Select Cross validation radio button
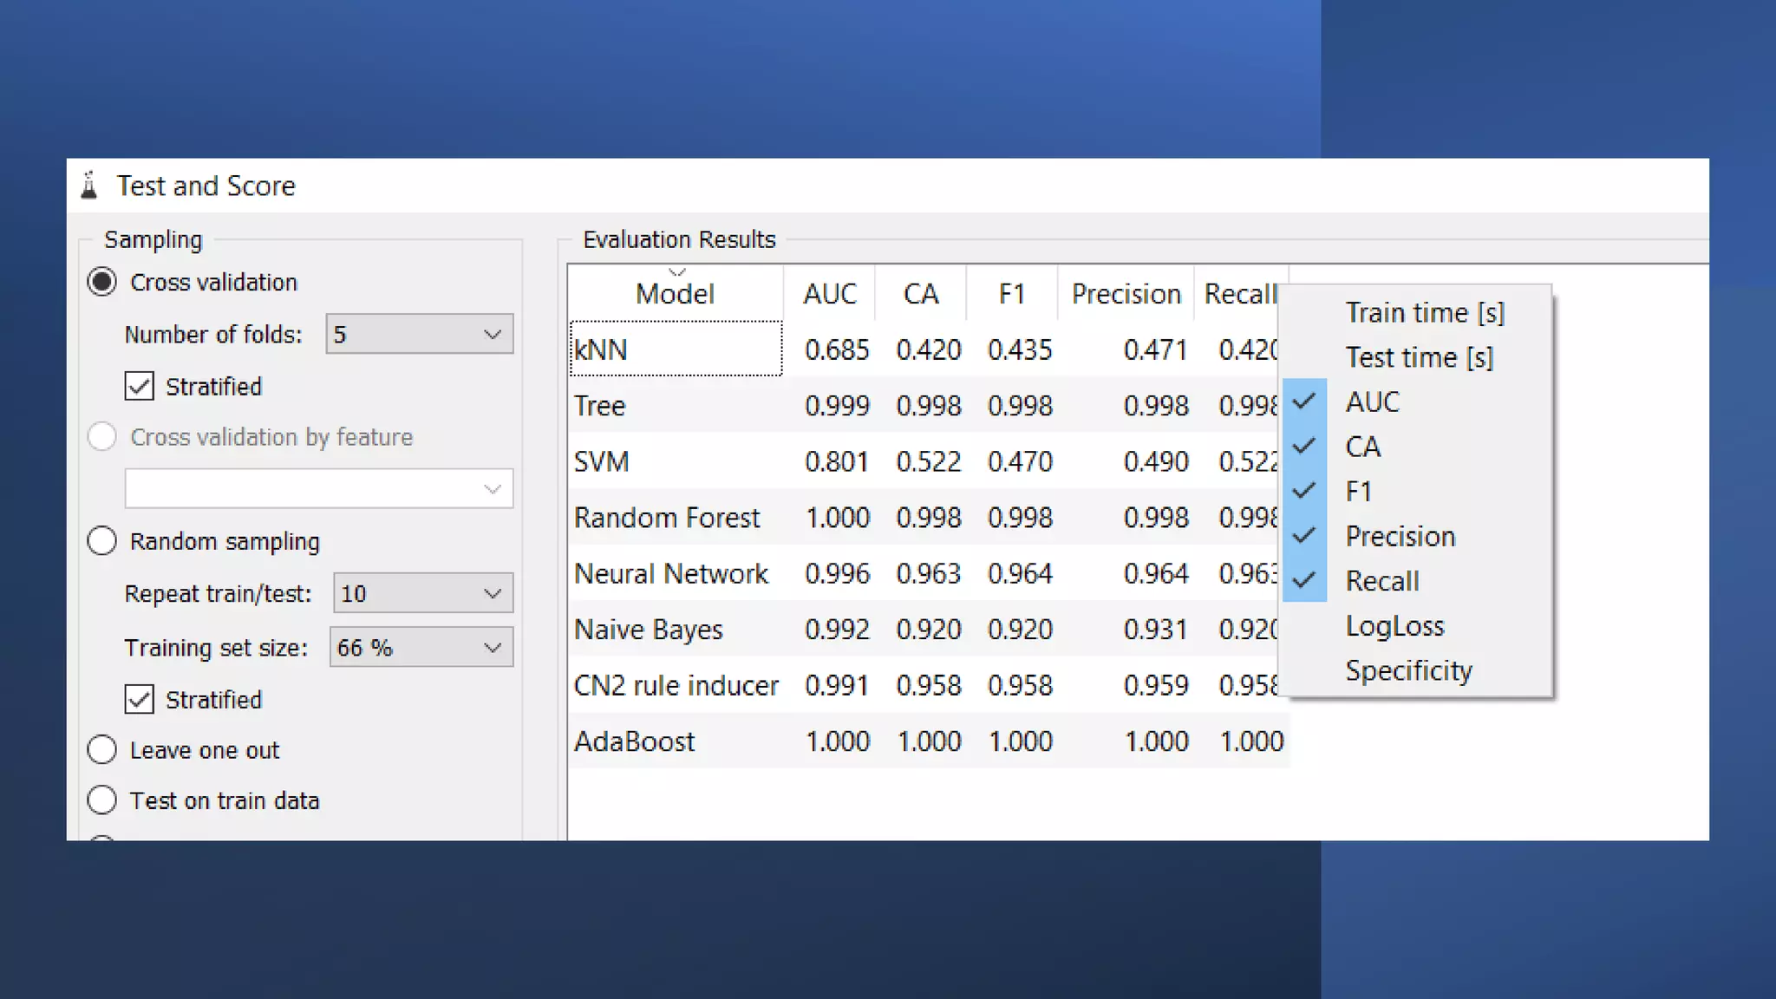Viewport: 1776px width, 999px height. pyautogui.click(x=102, y=283)
